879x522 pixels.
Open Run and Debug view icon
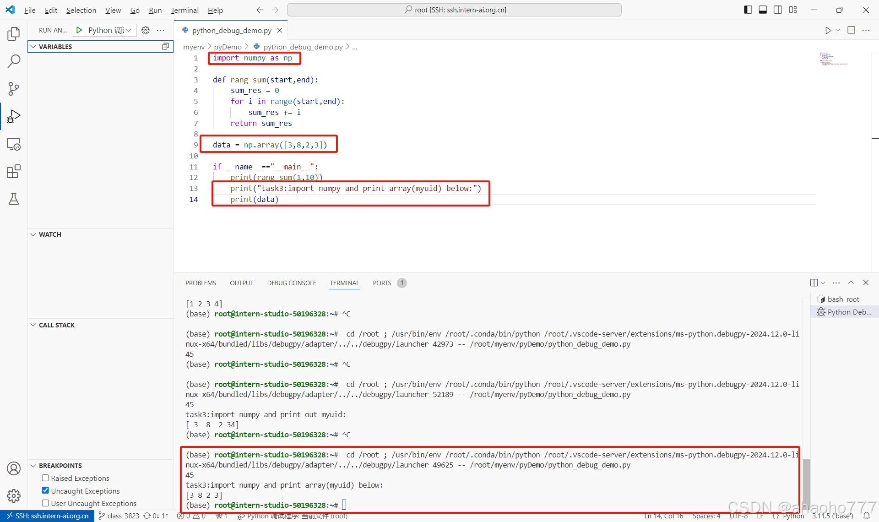point(14,116)
